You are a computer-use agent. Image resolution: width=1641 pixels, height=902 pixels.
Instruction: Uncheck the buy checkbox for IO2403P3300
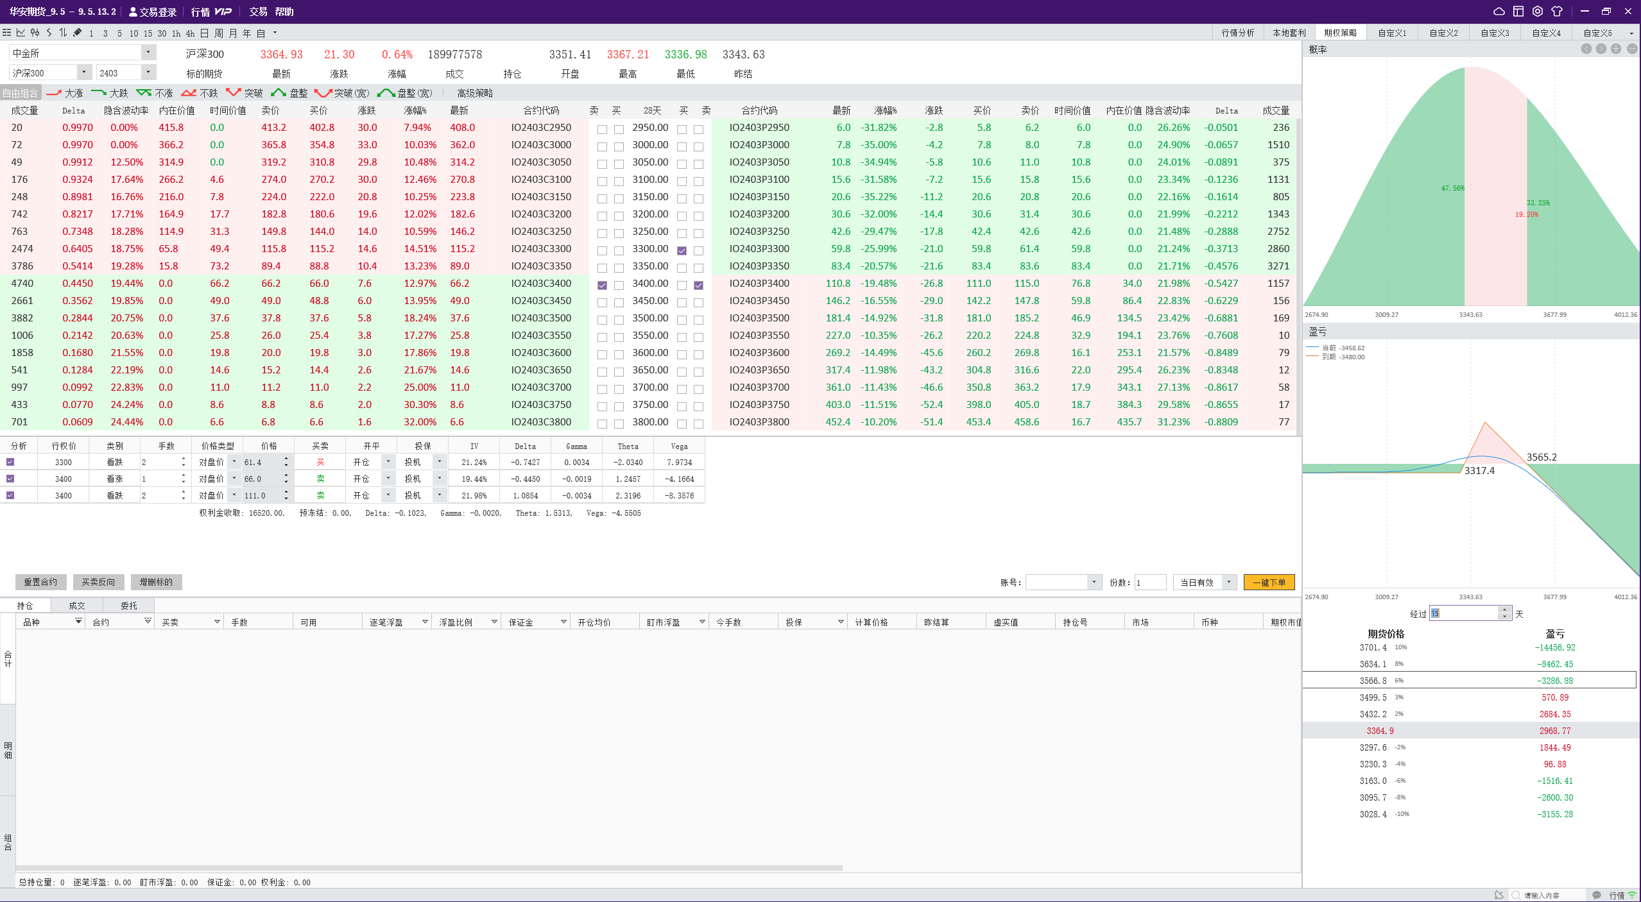[682, 251]
